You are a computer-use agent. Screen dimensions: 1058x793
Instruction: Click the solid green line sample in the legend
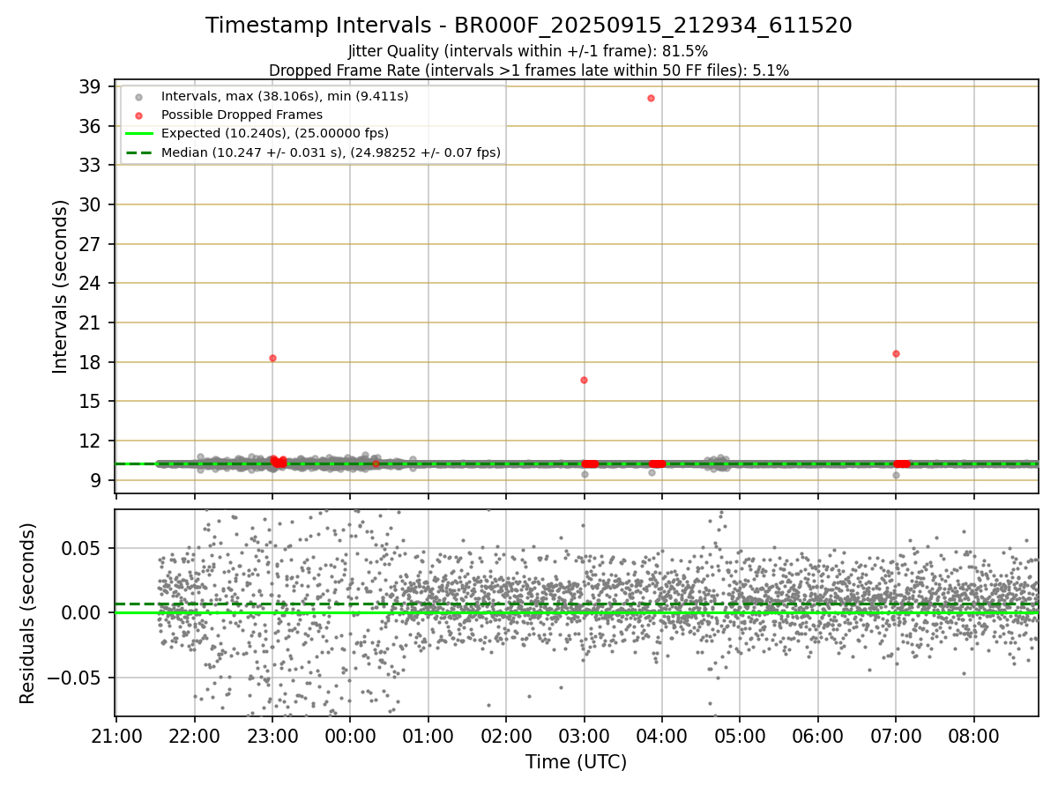(x=138, y=134)
